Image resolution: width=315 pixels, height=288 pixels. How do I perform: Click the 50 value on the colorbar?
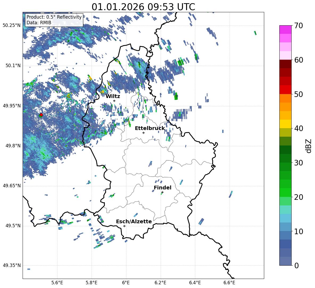click(298, 94)
